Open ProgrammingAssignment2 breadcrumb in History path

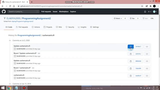29,35
